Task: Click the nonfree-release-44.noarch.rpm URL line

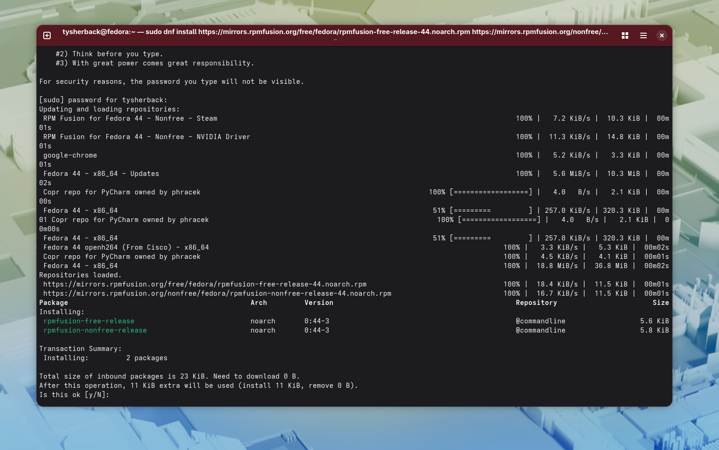Action: (x=217, y=293)
